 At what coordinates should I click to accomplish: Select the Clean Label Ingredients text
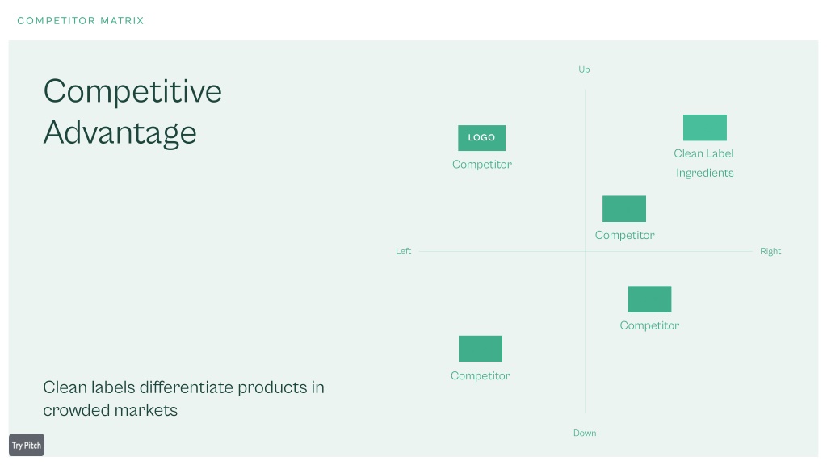(704, 163)
